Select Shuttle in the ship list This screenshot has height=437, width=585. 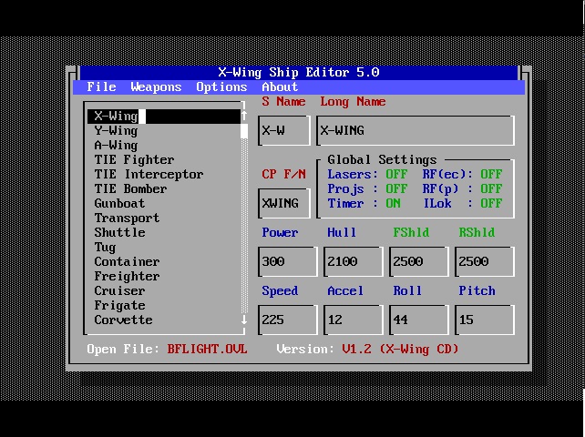[x=164, y=232]
